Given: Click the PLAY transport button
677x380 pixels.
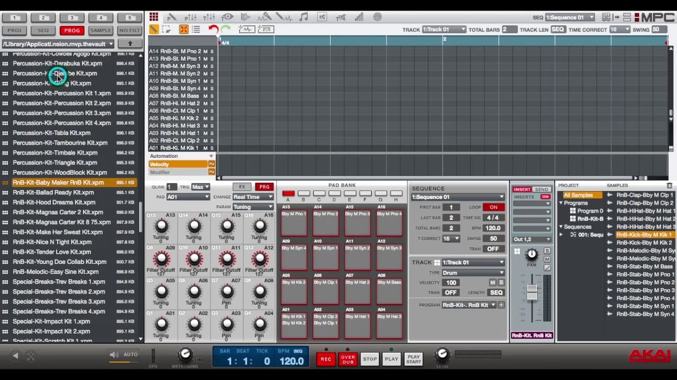Looking at the screenshot, I should (x=391, y=359).
